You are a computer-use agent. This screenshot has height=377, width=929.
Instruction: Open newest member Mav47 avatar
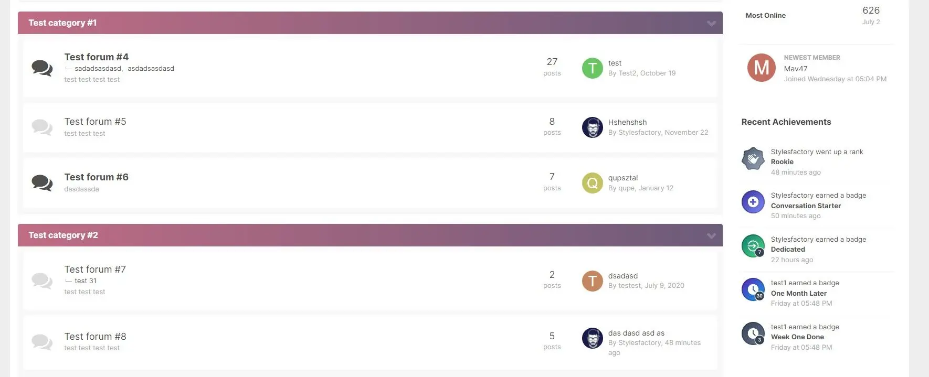(762, 68)
